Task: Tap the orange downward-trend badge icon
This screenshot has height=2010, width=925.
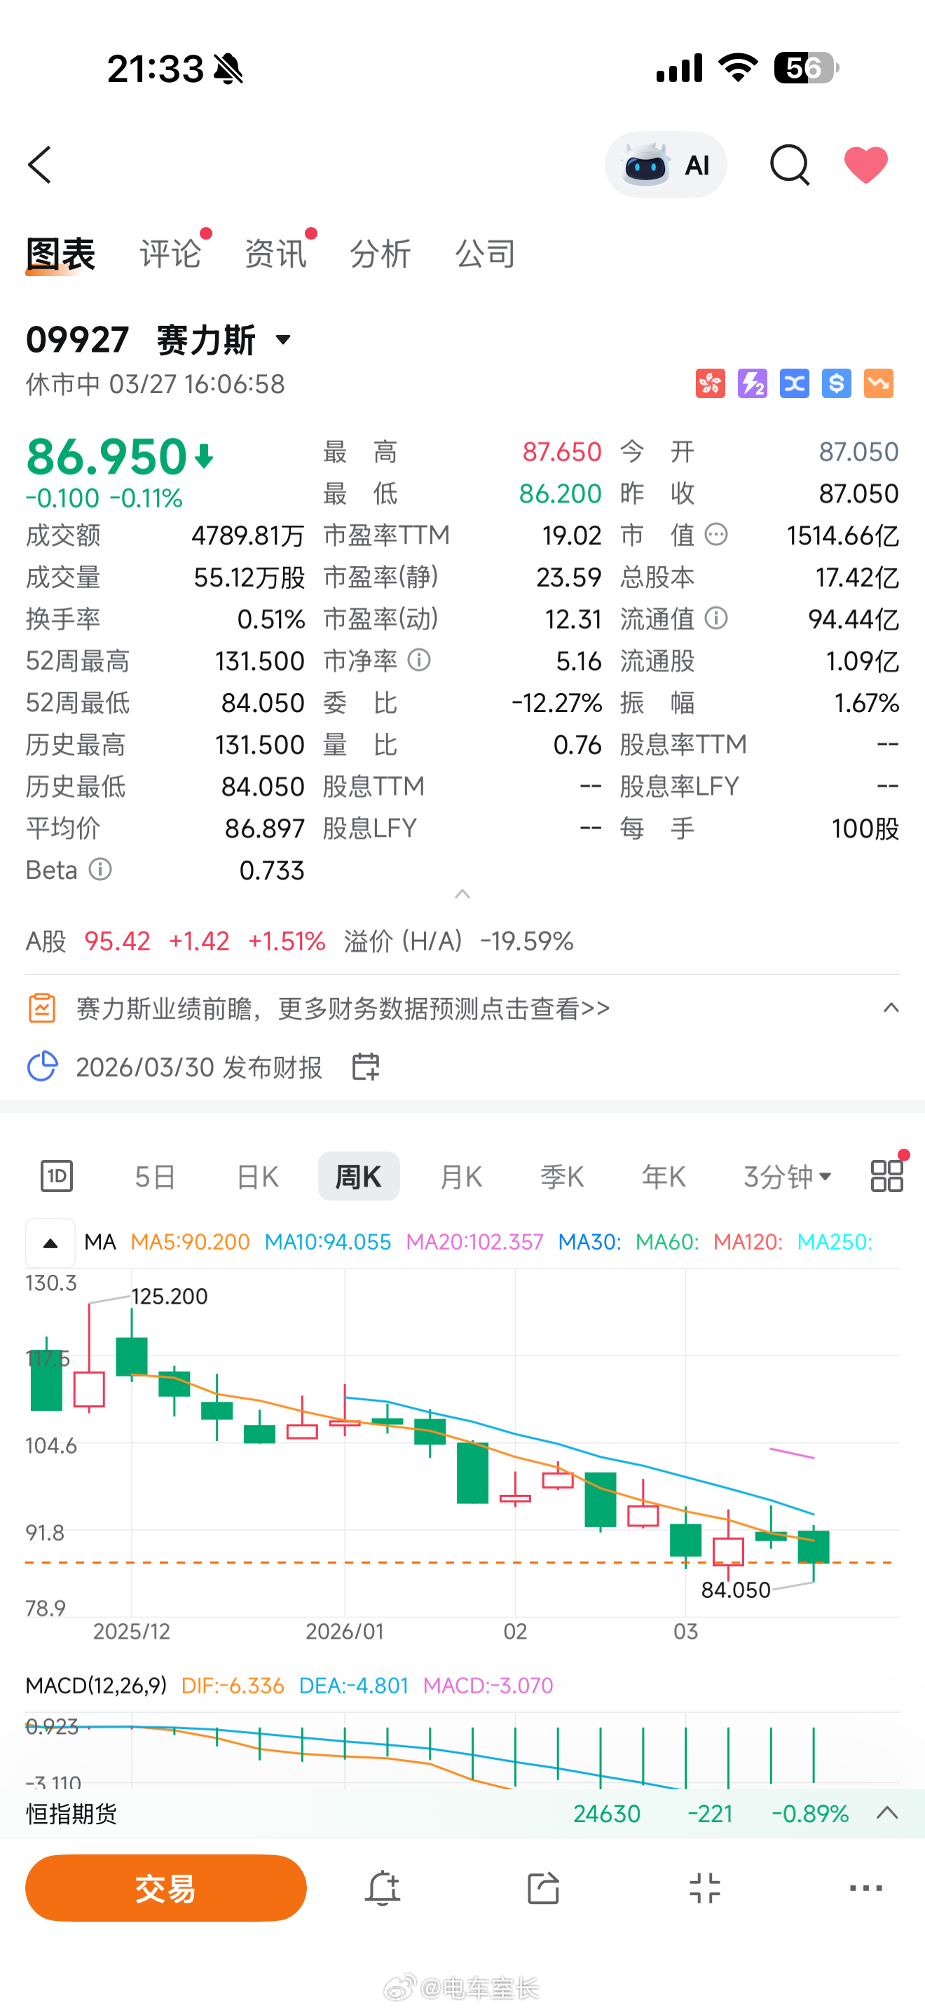Action: [879, 384]
